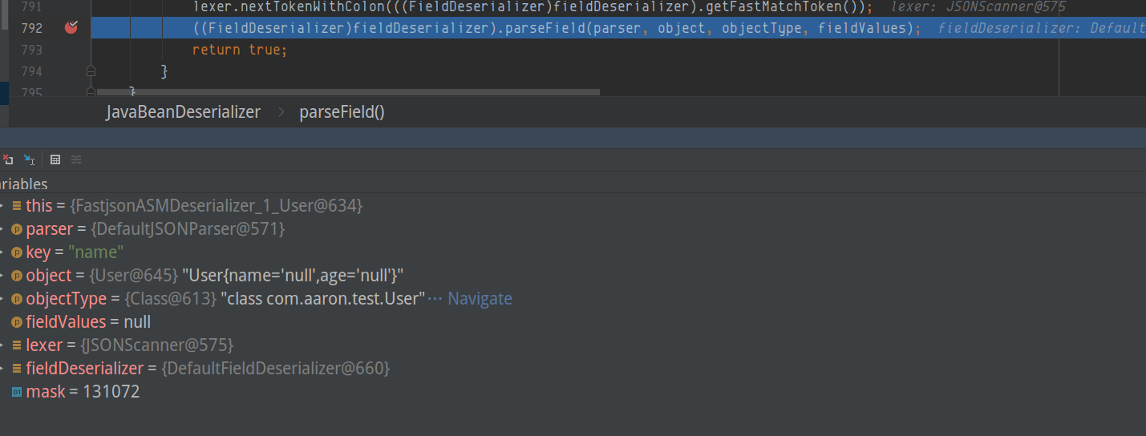The height and width of the screenshot is (436, 1146).
Task: Open the Evaluate Expression calculator icon
Action: click(55, 159)
